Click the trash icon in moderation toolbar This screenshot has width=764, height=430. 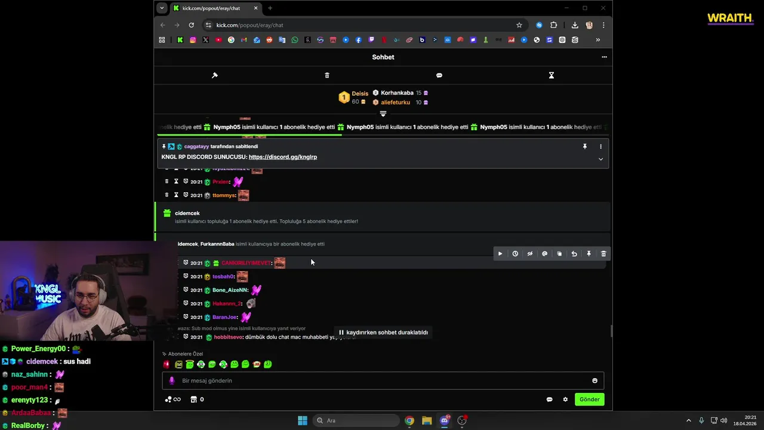[327, 75]
